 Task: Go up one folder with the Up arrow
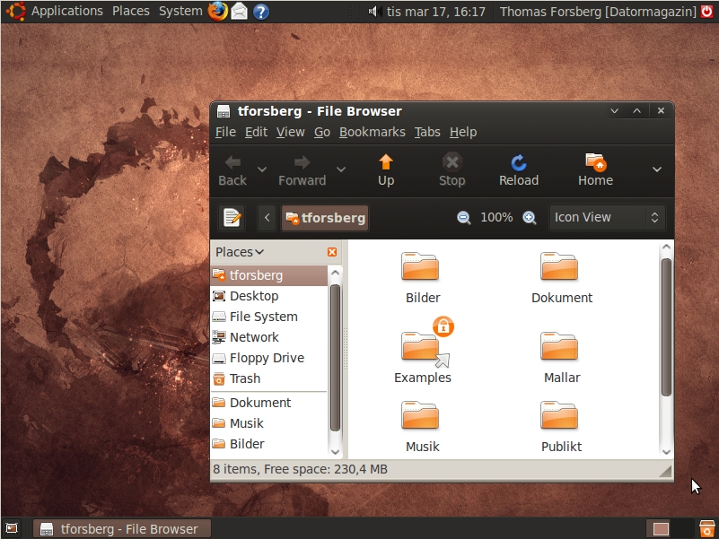tap(386, 170)
